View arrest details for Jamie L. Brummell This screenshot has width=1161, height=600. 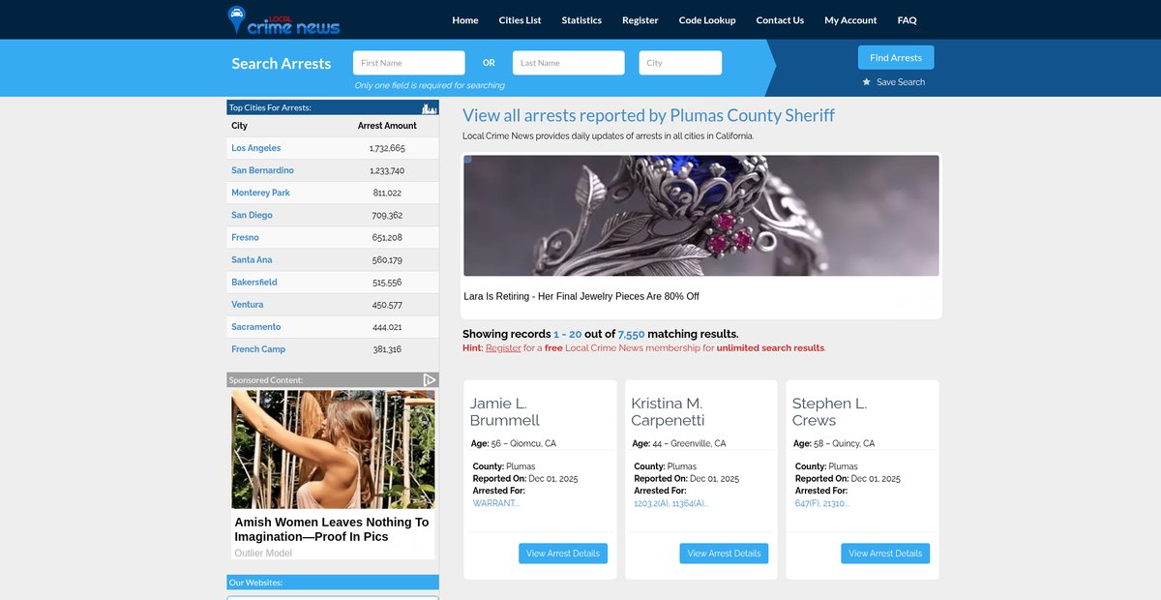563,554
